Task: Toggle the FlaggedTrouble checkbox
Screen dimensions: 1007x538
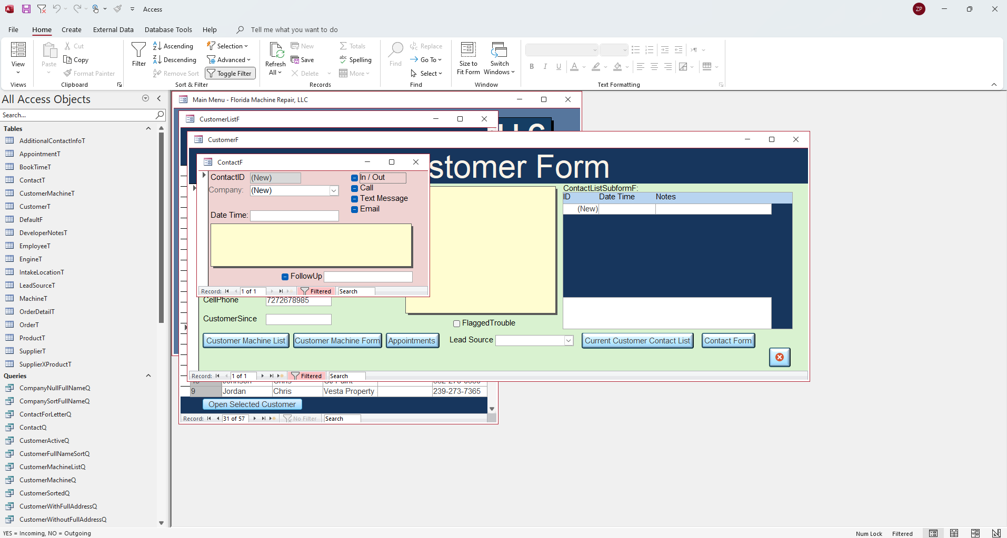Action: (x=456, y=323)
